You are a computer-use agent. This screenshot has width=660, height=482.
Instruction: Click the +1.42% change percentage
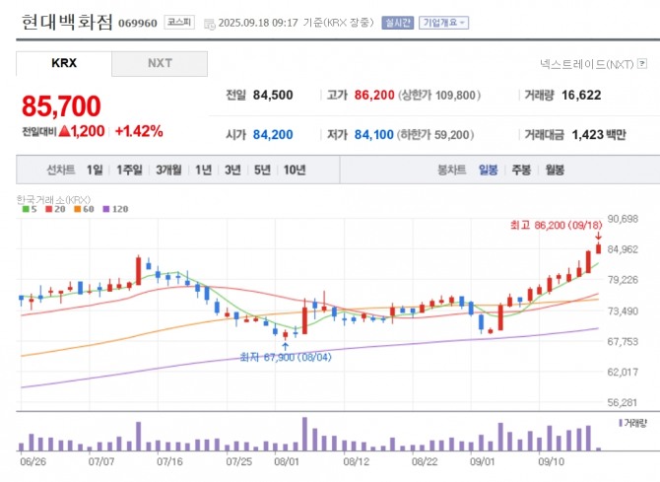pyautogui.click(x=139, y=131)
